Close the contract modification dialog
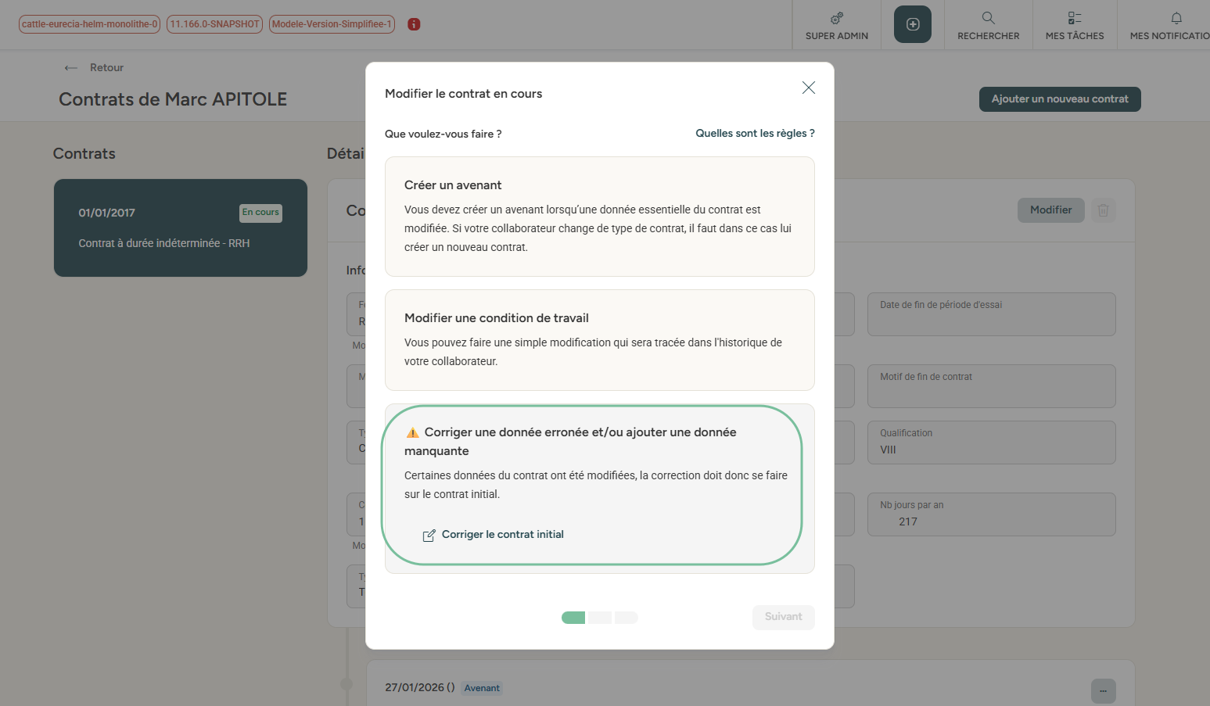This screenshot has height=706, width=1210. [x=808, y=88]
